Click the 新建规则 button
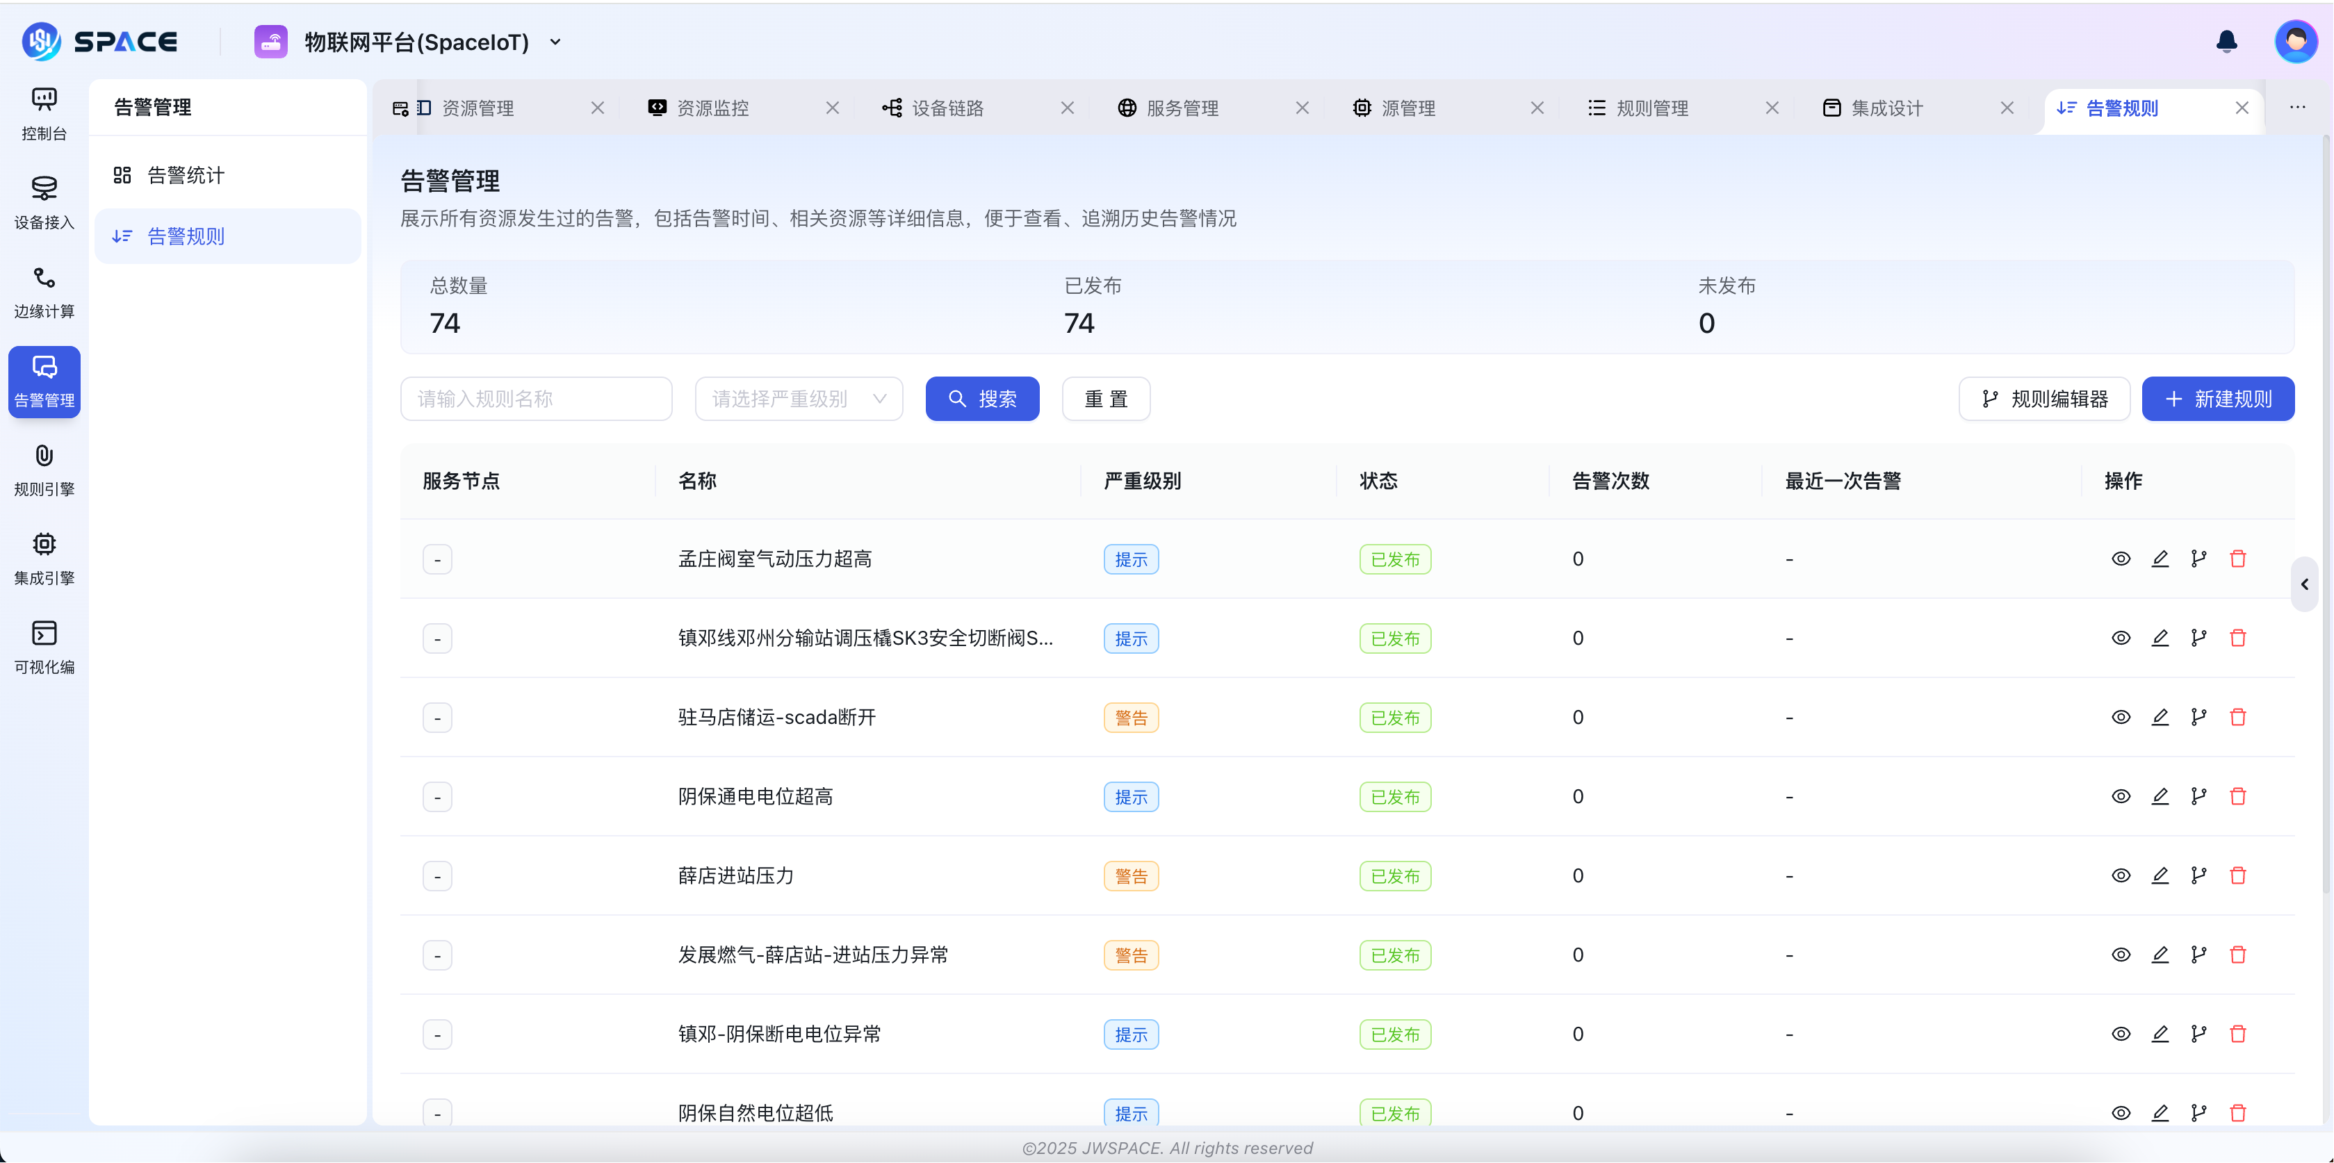The height and width of the screenshot is (1163, 2334). [2217, 399]
